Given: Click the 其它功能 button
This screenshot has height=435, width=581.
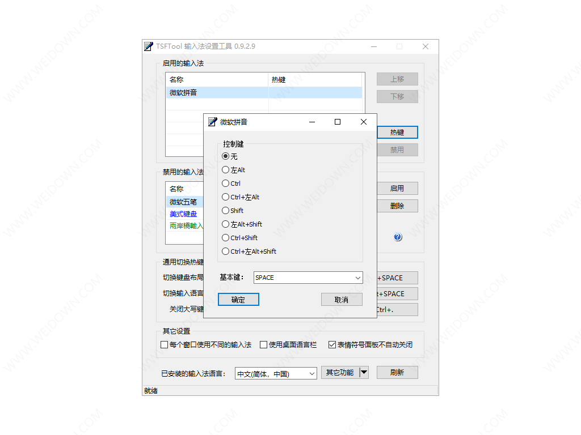Looking at the screenshot, I should [x=340, y=373].
